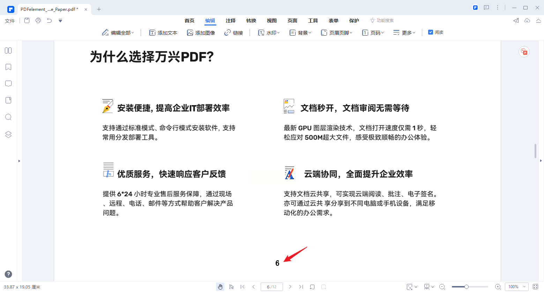
Task: Open the 100% zoom level dropdown
Action: pos(516,287)
